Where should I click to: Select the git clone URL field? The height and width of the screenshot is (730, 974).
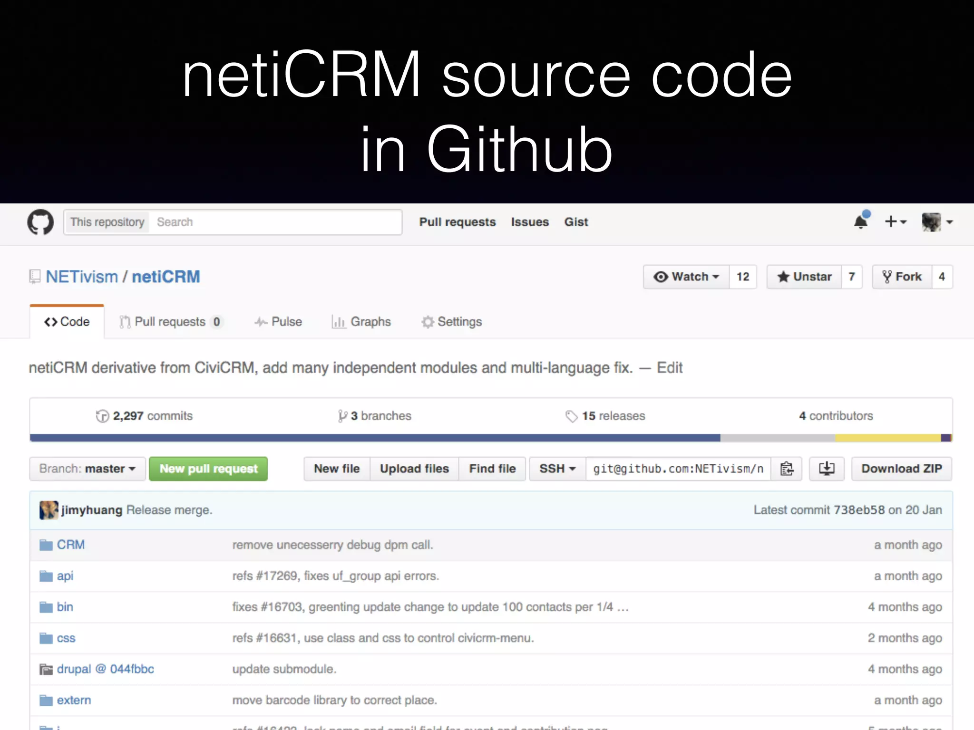pyautogui.click(x=678, y=469)
